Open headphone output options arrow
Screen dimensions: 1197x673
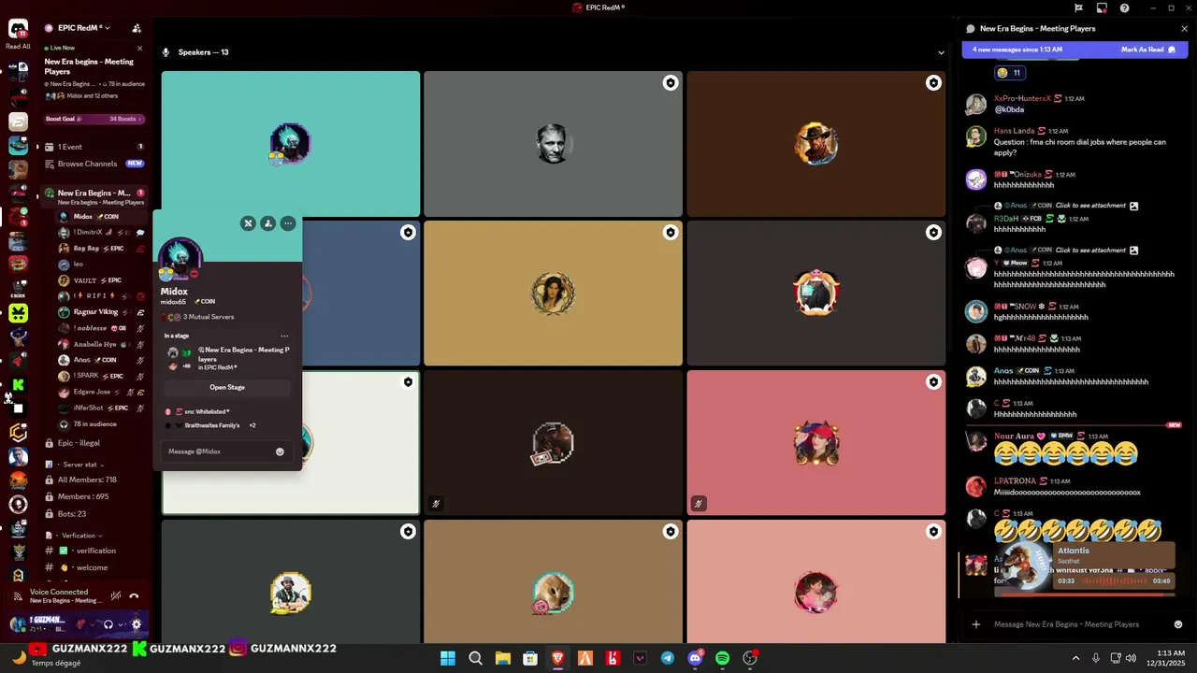coord(120,624)
